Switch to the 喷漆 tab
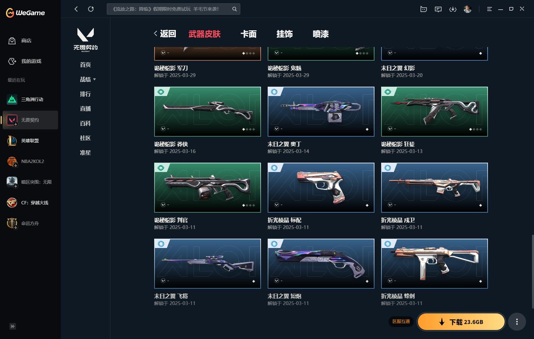 pos(321,34)
